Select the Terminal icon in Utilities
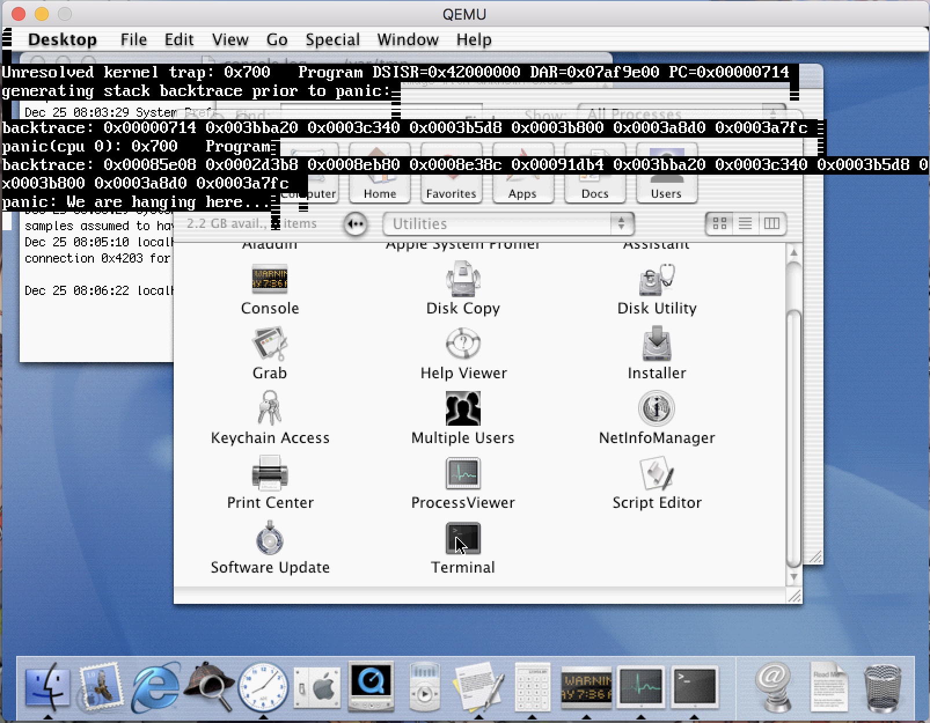This screenshot has width=930, height=723. tap(463, 538)
